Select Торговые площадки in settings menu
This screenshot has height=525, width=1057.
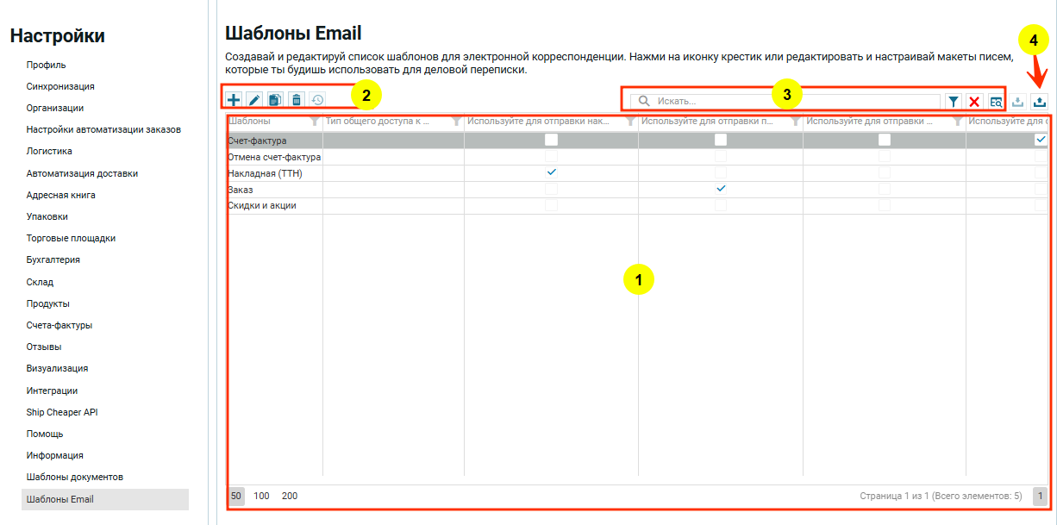point(71,238)
